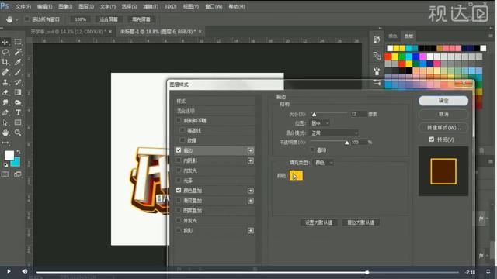The image size is (497, 279).
Task: Open Hand tool preset picker arrow
Action: click(17, 19)
